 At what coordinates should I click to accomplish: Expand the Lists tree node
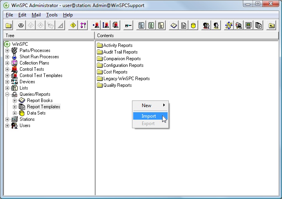(7, 88)
